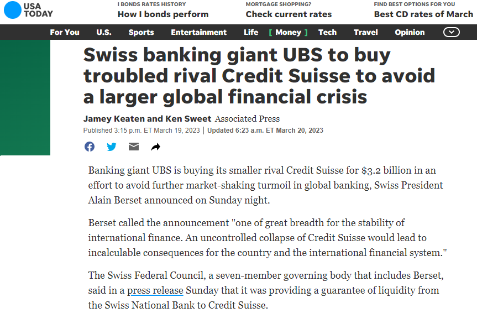The height and width of the screenshot is (313, 477).
Task: Expand the more sections chevron menu
Action: pyautogui.click(x=452, y=32)
